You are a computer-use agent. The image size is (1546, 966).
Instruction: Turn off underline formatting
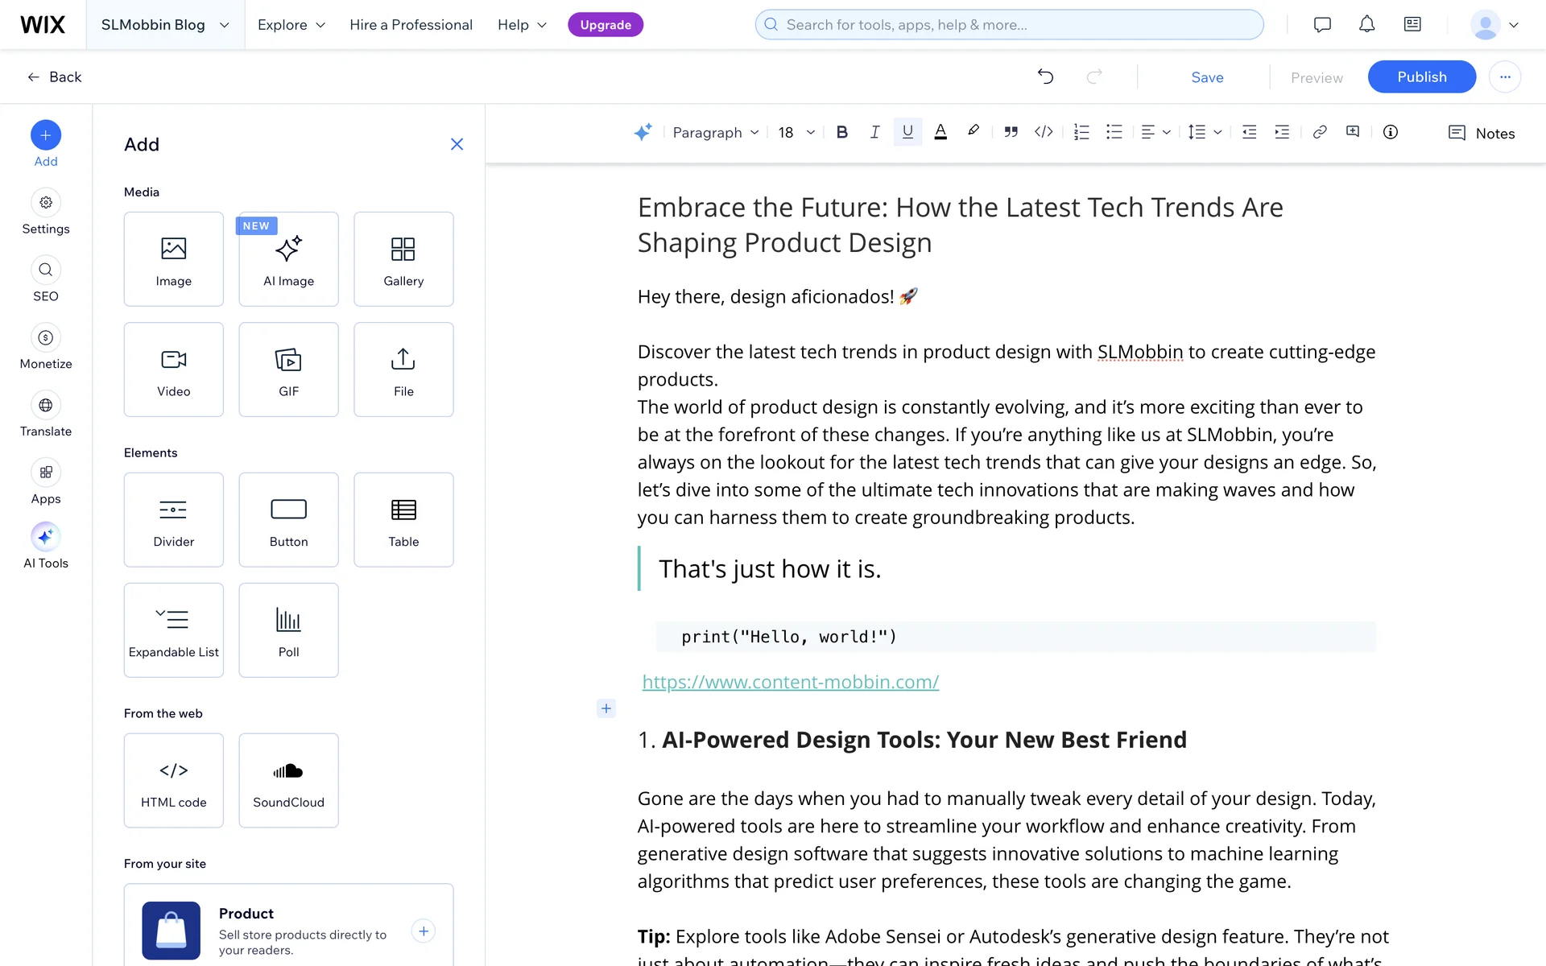point(907,132)
